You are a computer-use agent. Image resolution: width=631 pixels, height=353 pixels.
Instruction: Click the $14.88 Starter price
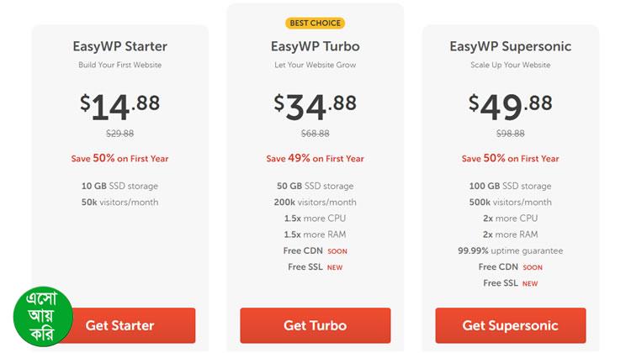(119, 105)
